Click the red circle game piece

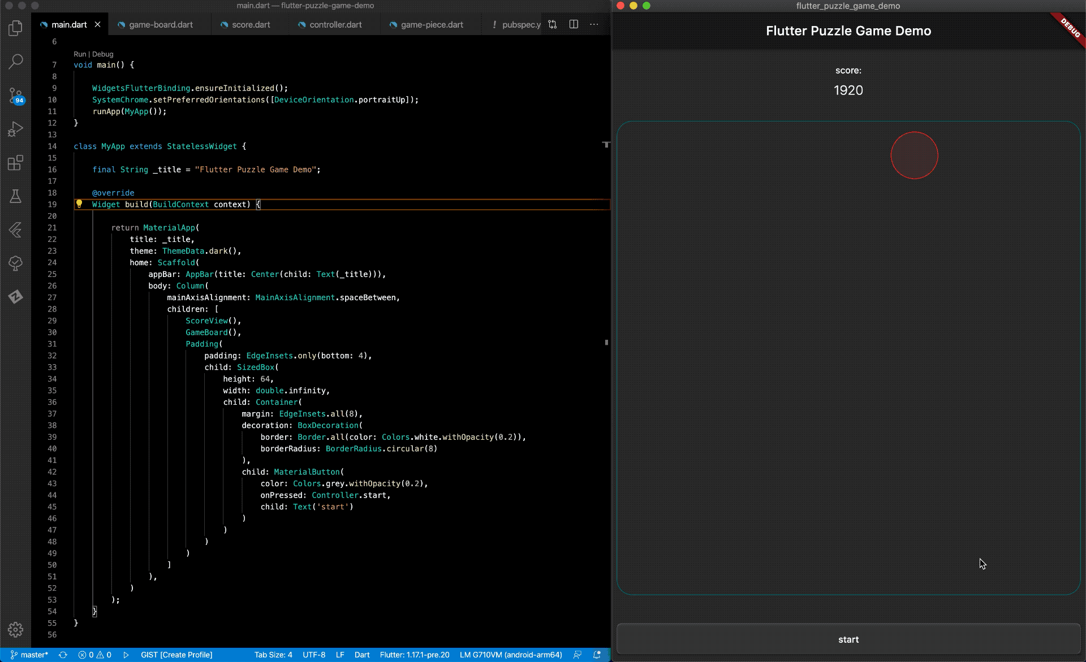point(914,155)
